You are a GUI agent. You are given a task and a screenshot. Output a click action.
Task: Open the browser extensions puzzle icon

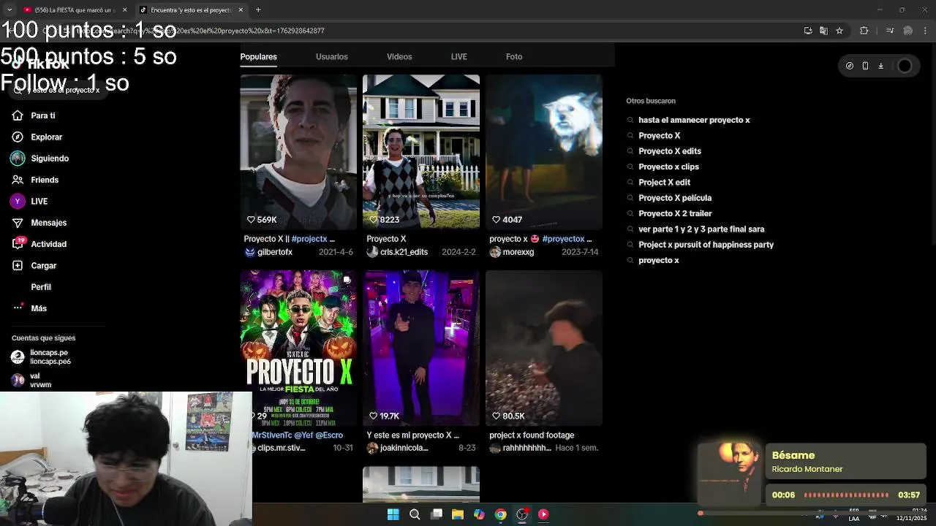pos(864,31)
